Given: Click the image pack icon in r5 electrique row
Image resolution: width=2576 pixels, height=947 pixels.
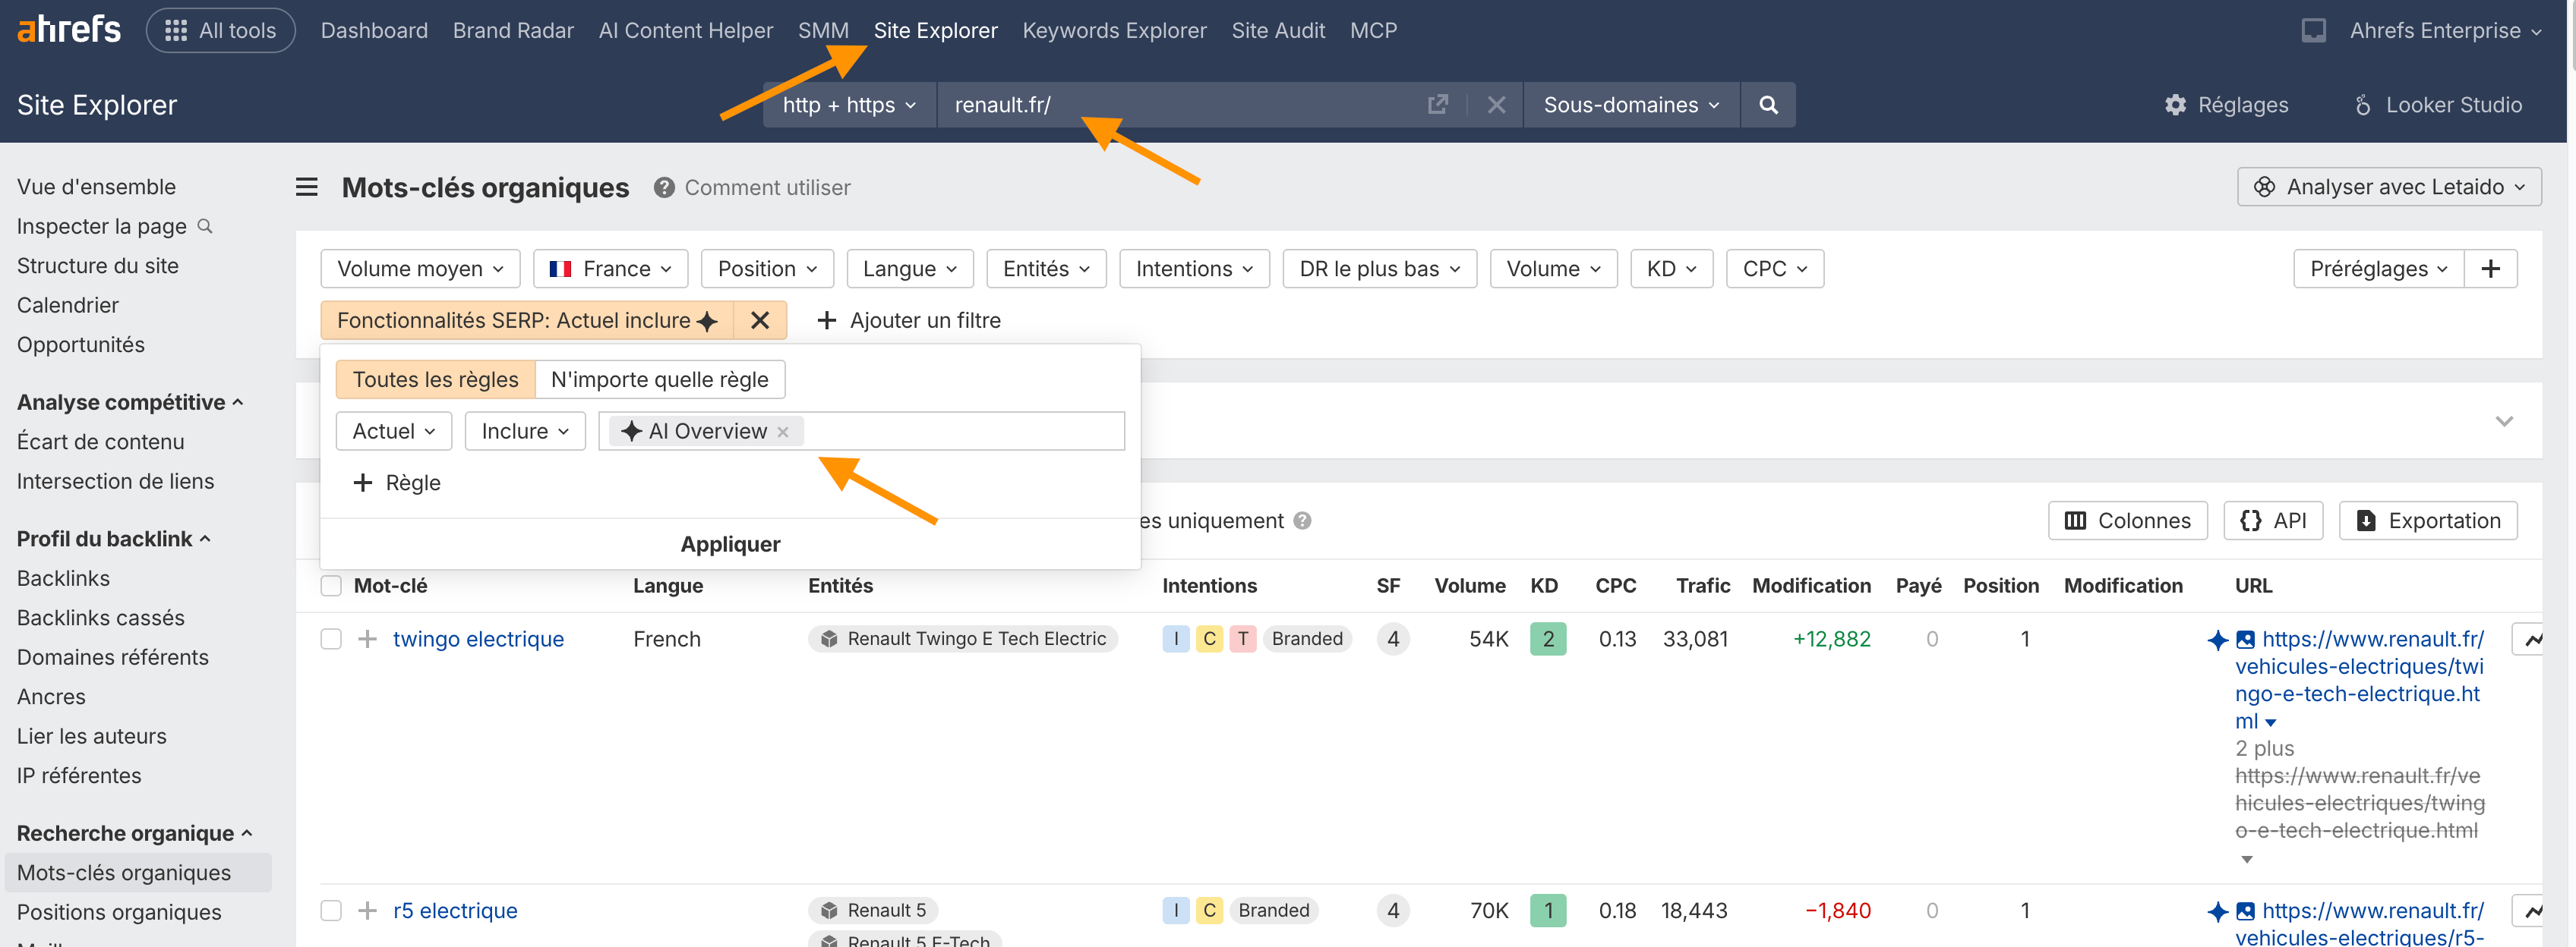Looking at the screenshot, I should coord(2245,911).
